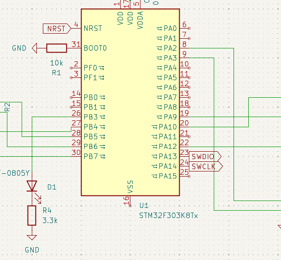Click the PB0 pin label
Viewport: 281px width, 260px height.
(91, 97)
